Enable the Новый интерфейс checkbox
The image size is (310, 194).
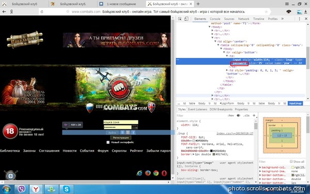point(108,142)
